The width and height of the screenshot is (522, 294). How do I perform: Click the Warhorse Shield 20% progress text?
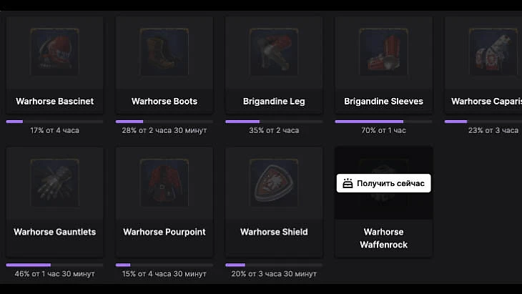274,274
